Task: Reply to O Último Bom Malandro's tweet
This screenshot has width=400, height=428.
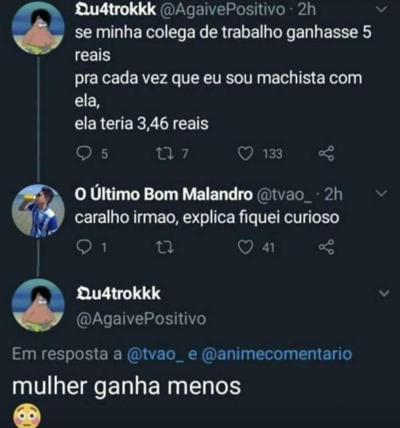Action: pyautogui.click(x=84, y=247)
